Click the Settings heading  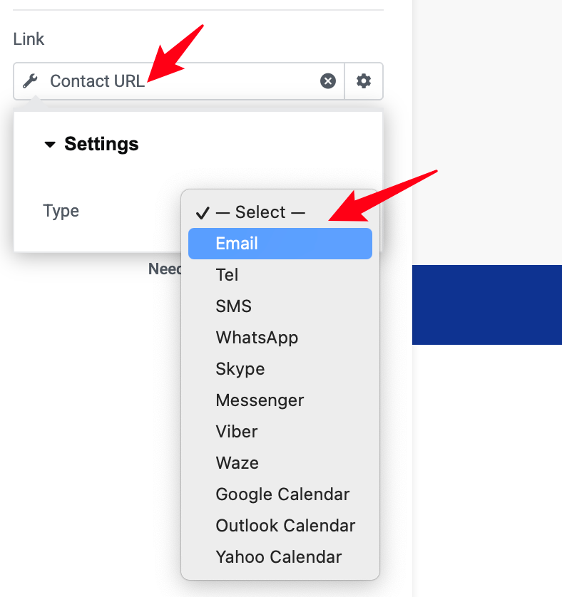point(101,144)
